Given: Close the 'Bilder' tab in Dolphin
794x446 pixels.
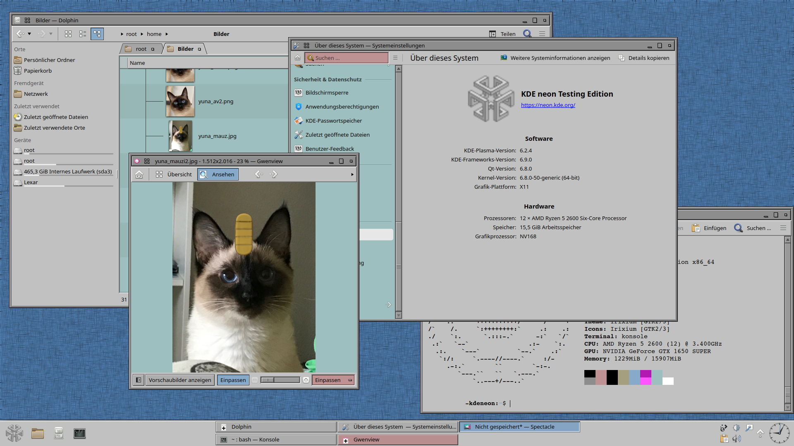Looking at the screenshot, I should coord(199,49).
